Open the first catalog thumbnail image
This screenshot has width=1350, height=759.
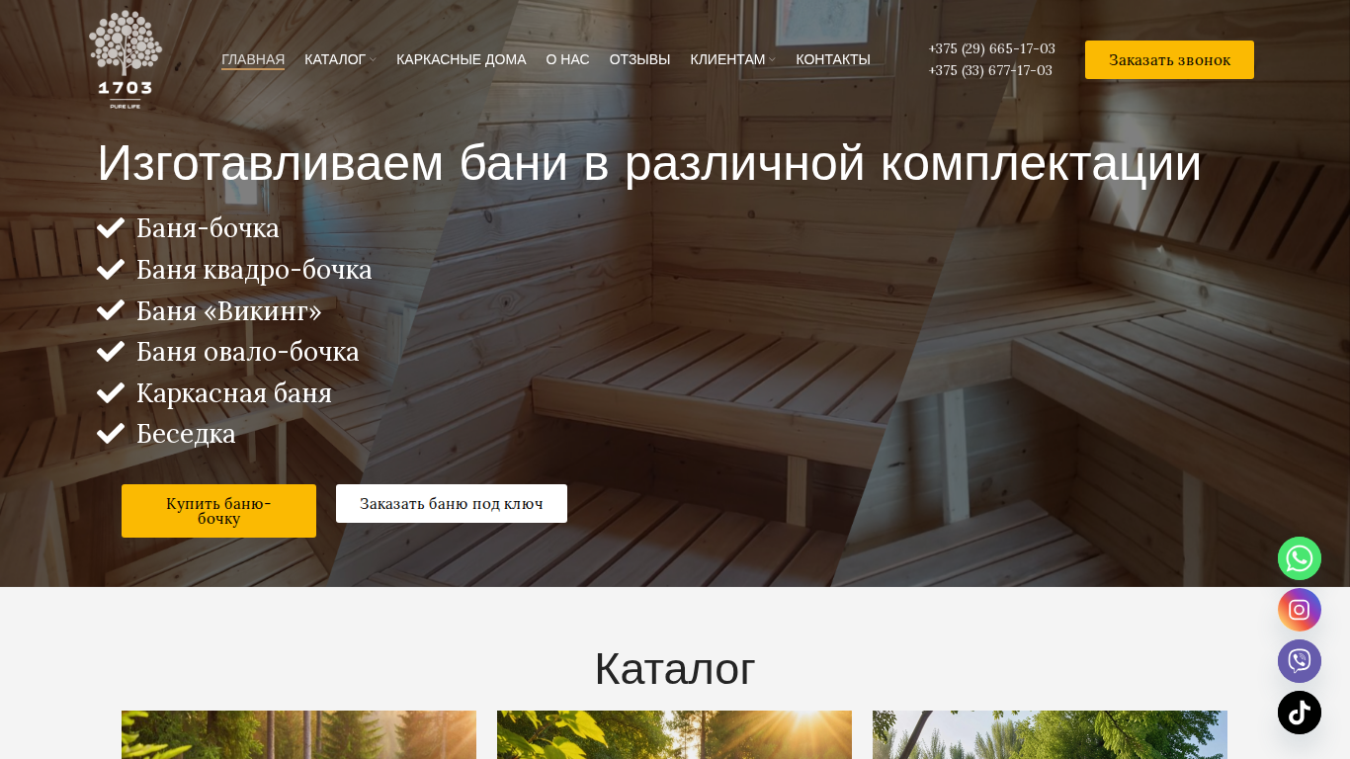coord(298,734)
